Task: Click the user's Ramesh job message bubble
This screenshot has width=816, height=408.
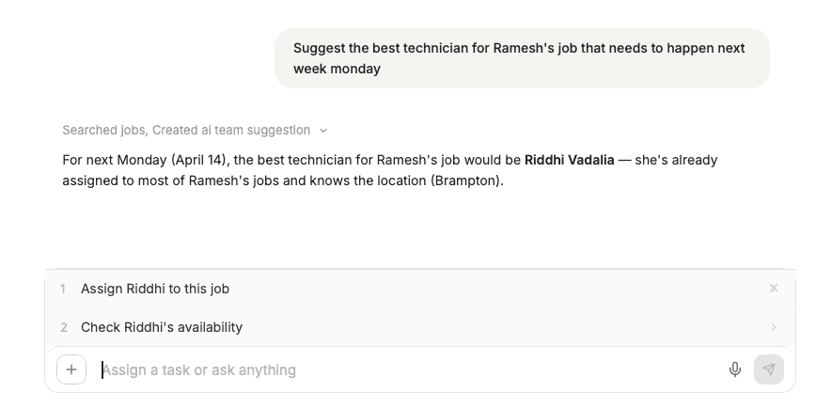Action: 522,58
